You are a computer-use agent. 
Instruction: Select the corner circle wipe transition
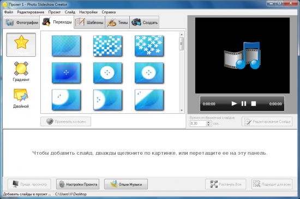(x=66, y=99)
